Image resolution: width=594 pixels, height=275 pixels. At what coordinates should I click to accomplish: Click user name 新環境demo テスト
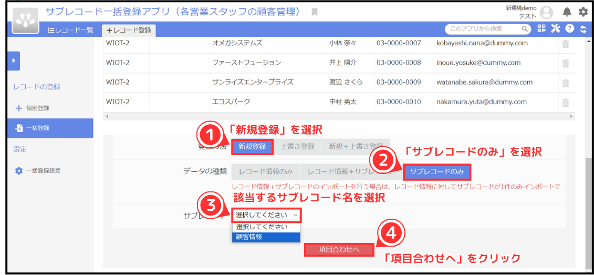[522, 12]
